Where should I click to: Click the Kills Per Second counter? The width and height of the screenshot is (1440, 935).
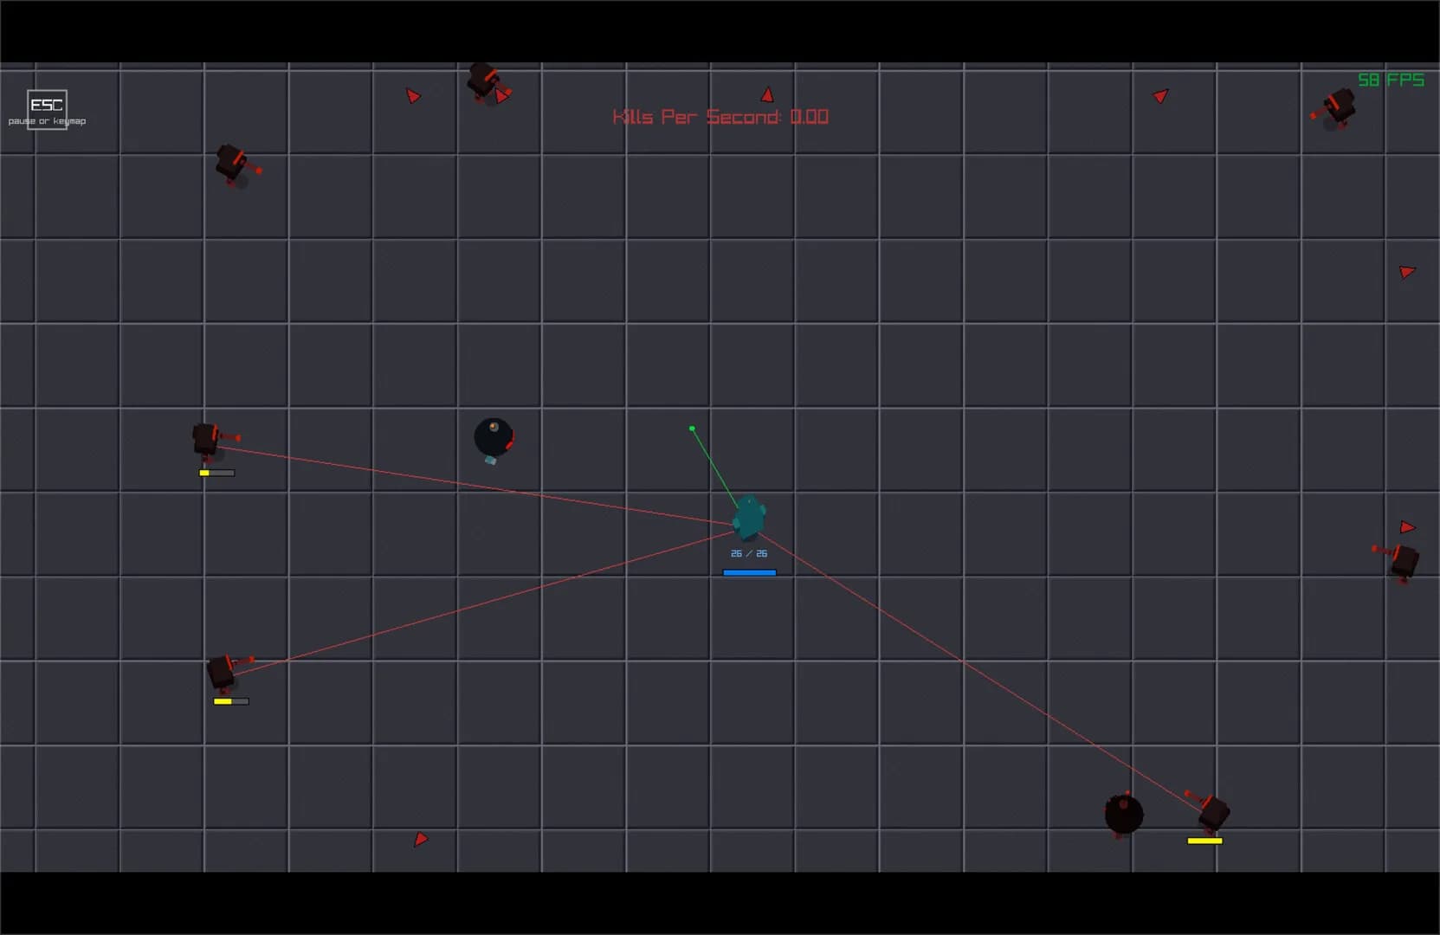(x=720, y=117)
